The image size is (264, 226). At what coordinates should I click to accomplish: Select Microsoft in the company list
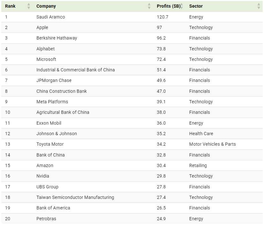tap(46, 59)
